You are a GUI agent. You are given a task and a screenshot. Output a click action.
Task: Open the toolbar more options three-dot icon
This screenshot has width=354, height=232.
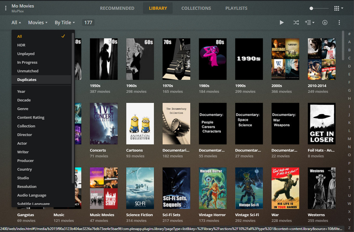(x=339, y=23)
